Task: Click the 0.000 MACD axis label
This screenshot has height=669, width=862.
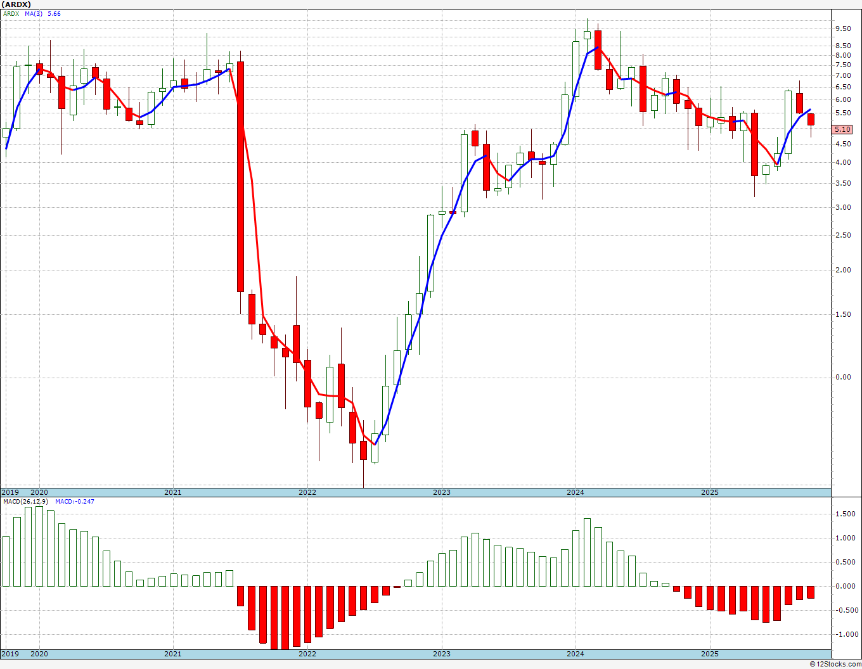Action: [x=845, y=586]
